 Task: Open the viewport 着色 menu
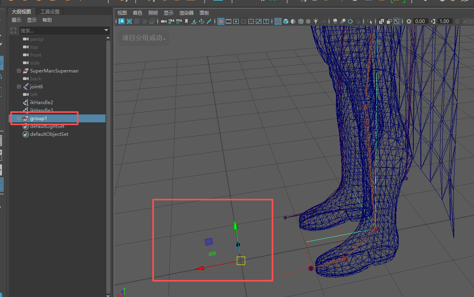click(x=138, y=13)
